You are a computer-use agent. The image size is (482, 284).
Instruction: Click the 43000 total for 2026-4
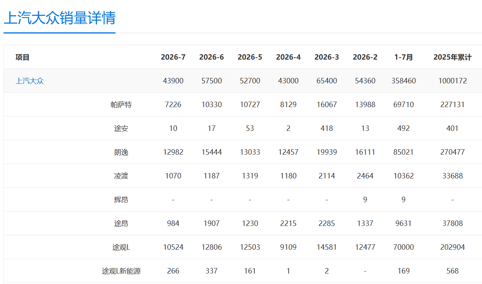pyautogui.click(x=288, y=81)
